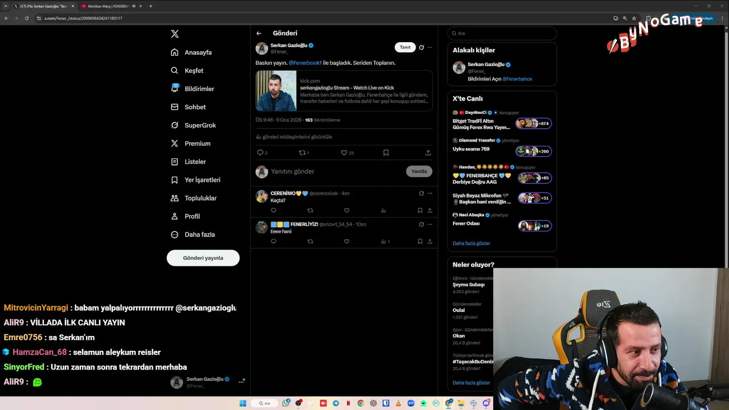Click reply icon on main post
This screenshot has height=410, width=729.
pos(260,153)
